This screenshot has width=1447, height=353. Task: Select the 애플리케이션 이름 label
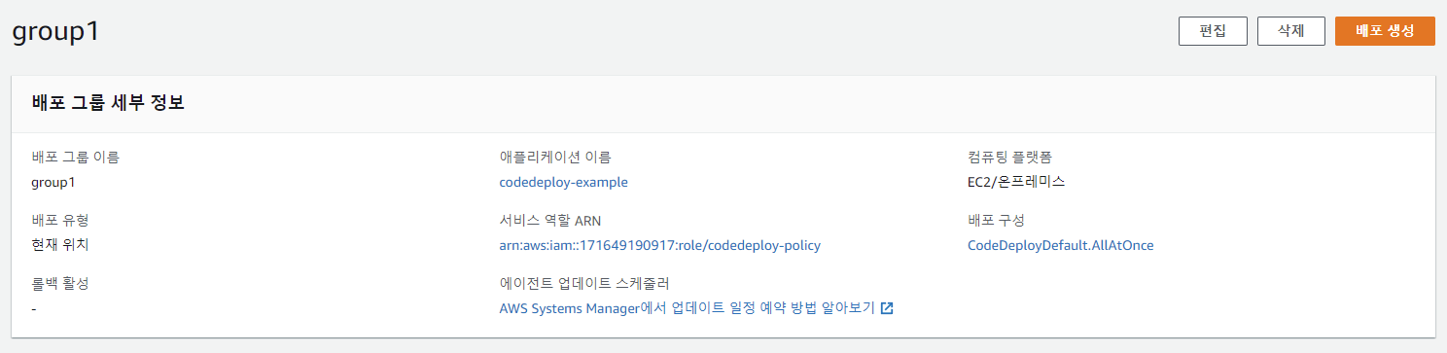click(x=555, y=157)
